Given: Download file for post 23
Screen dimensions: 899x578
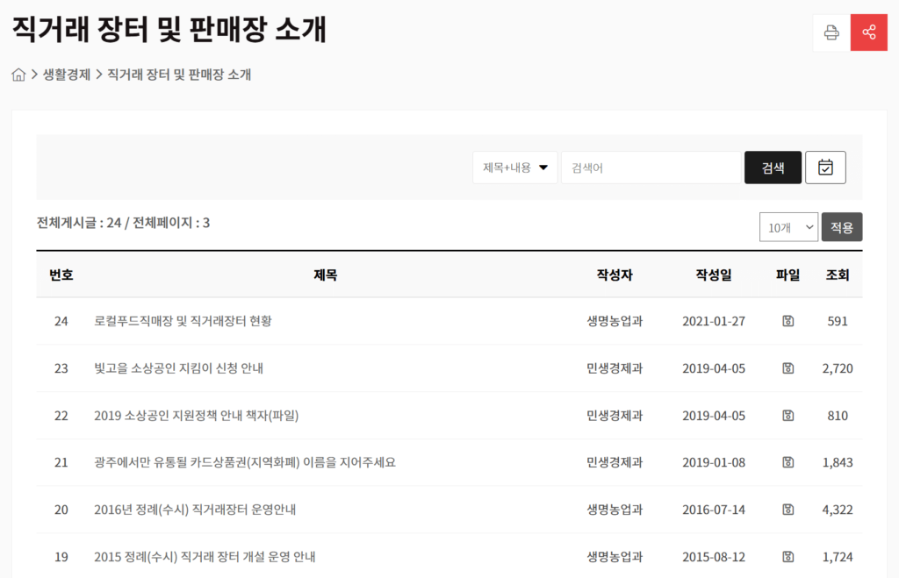Looking at the screenshot, I should (x=788, y=367).
